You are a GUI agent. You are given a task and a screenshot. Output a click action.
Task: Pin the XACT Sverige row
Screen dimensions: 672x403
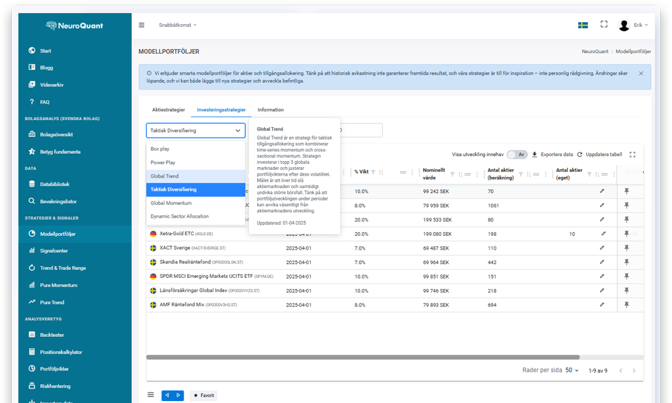click(626, 248)
